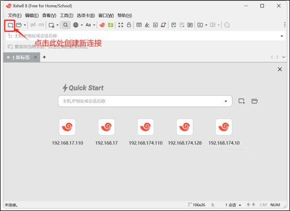This screenshot has height=211, width=290.
Task: Click Quick Start open sessions folder icon
Action: tap(255, 101)
